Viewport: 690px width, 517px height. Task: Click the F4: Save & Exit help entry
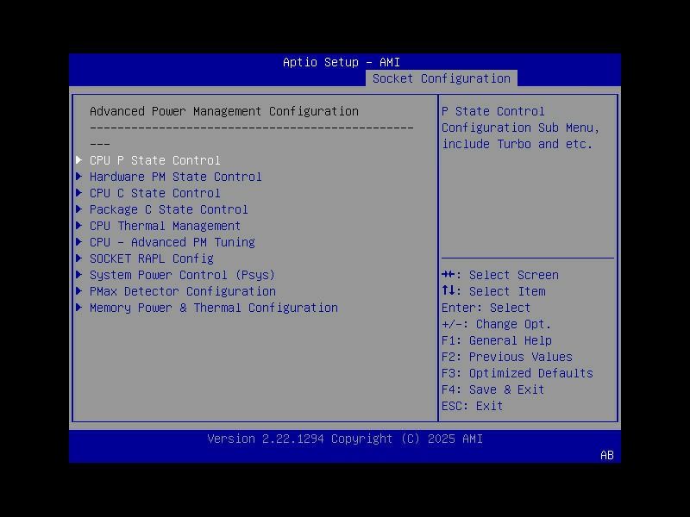coord(493,389)
